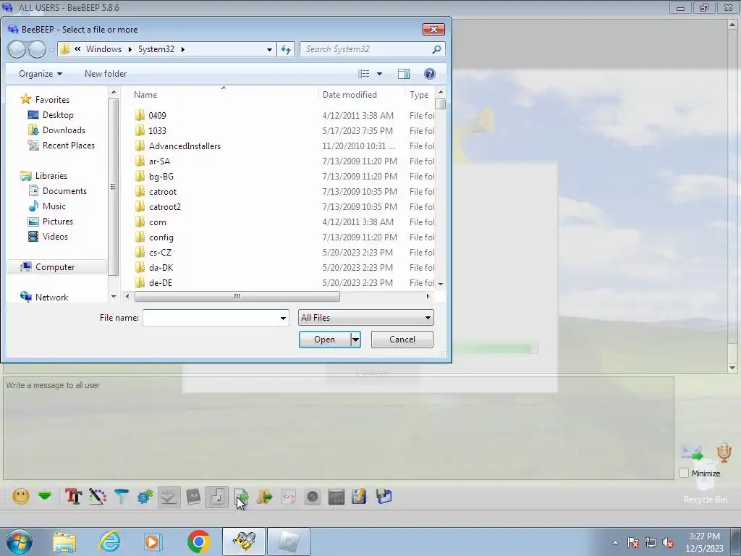Toggle the preview pane icon
Image resolution: width=741 pixels, height=556 pixels.
point(404,74)
